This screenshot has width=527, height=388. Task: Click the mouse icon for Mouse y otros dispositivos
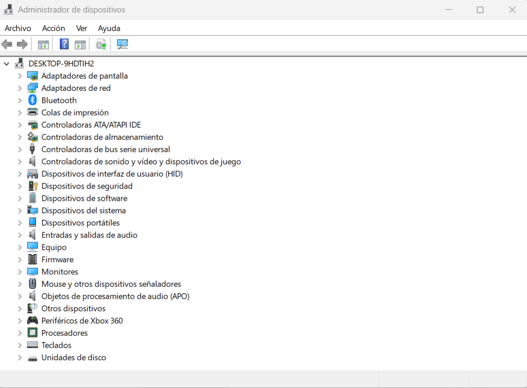click(32, 284)
